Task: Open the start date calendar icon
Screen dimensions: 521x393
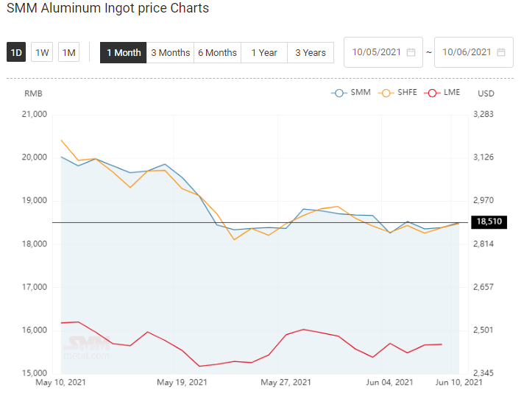Action: pyautogui.click(x=411, y=52)
